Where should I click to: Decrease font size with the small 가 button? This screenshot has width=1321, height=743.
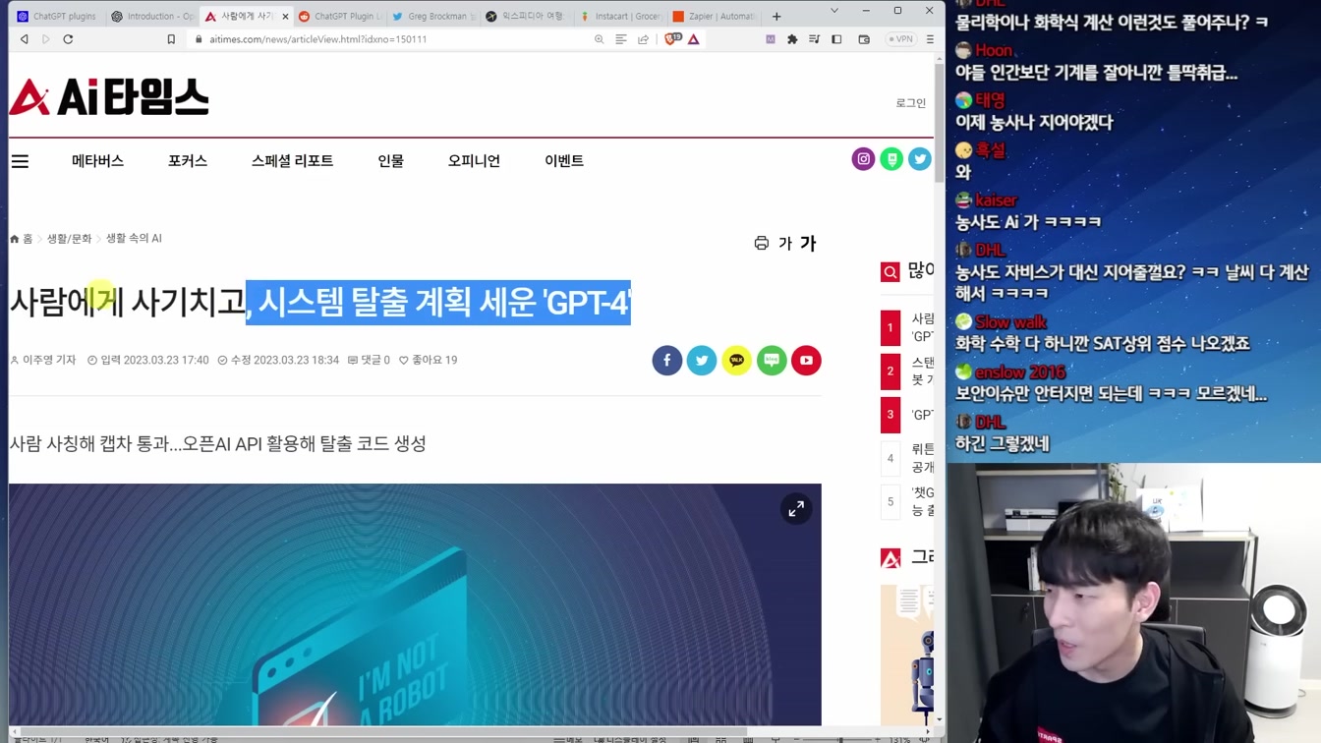pyautogui.click(x=784, y=244)
